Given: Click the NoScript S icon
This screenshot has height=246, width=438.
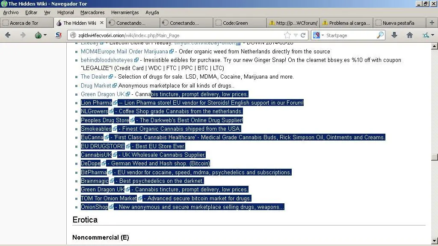Looking at the screenshot, I should tap(58, 35).
